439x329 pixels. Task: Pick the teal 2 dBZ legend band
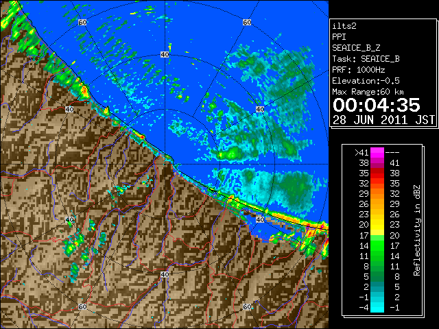coord(377,287)
